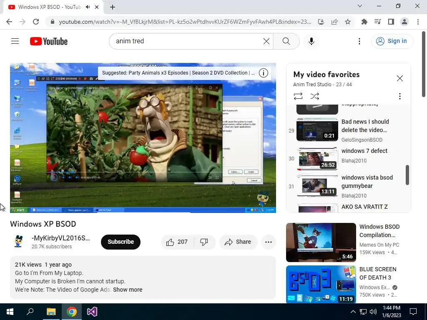
Task: Open the video info card icon
Action: coord(264,73)
